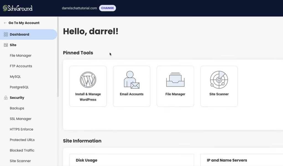Open Protected URLs in sidebar
Viewport: 283px width, 166px height.
click(22, 140)
